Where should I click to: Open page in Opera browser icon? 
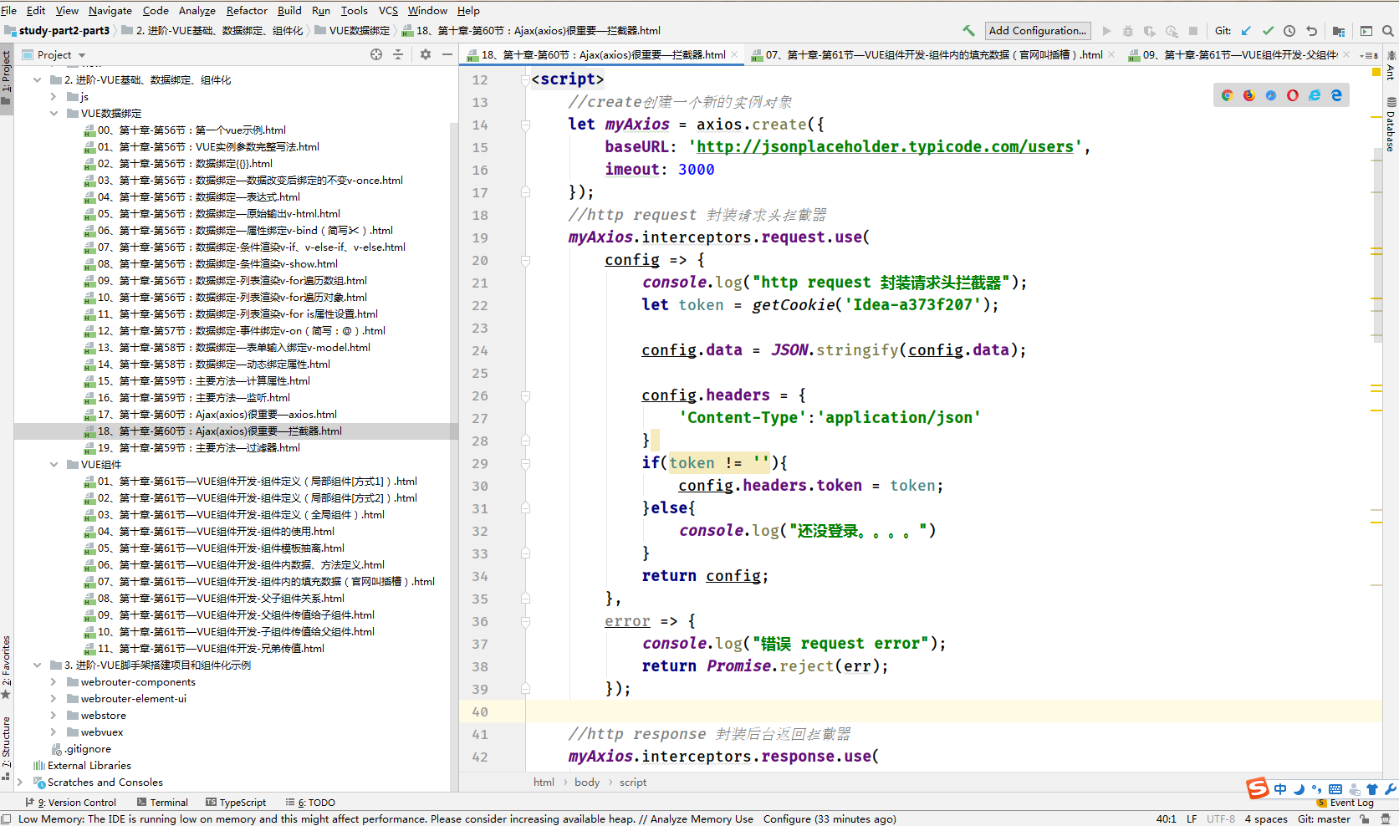pos(1293,95)
